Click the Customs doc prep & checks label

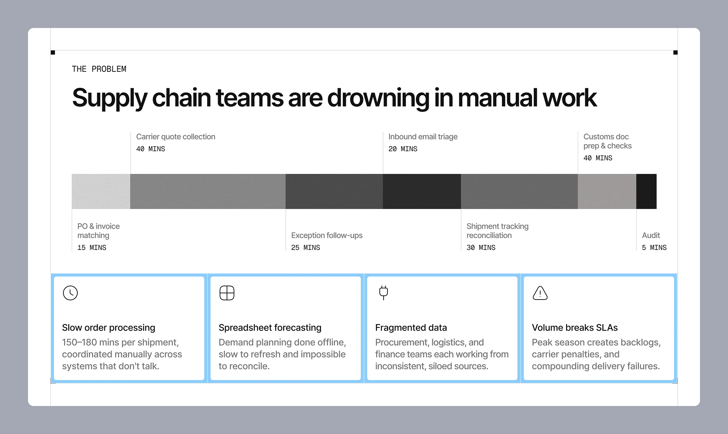pos(607,141)
